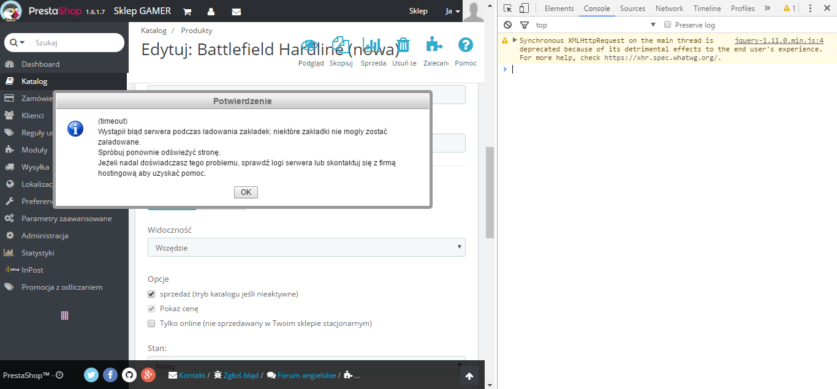Click the Google Plus icon in footer
The height and width of the screenshot is (389, 837).
pos(148,375)
